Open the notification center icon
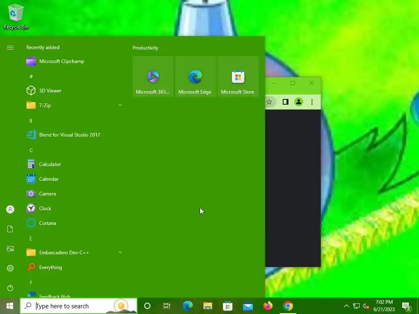The height and width of the screenshot is (314, 419). point(406,306)
